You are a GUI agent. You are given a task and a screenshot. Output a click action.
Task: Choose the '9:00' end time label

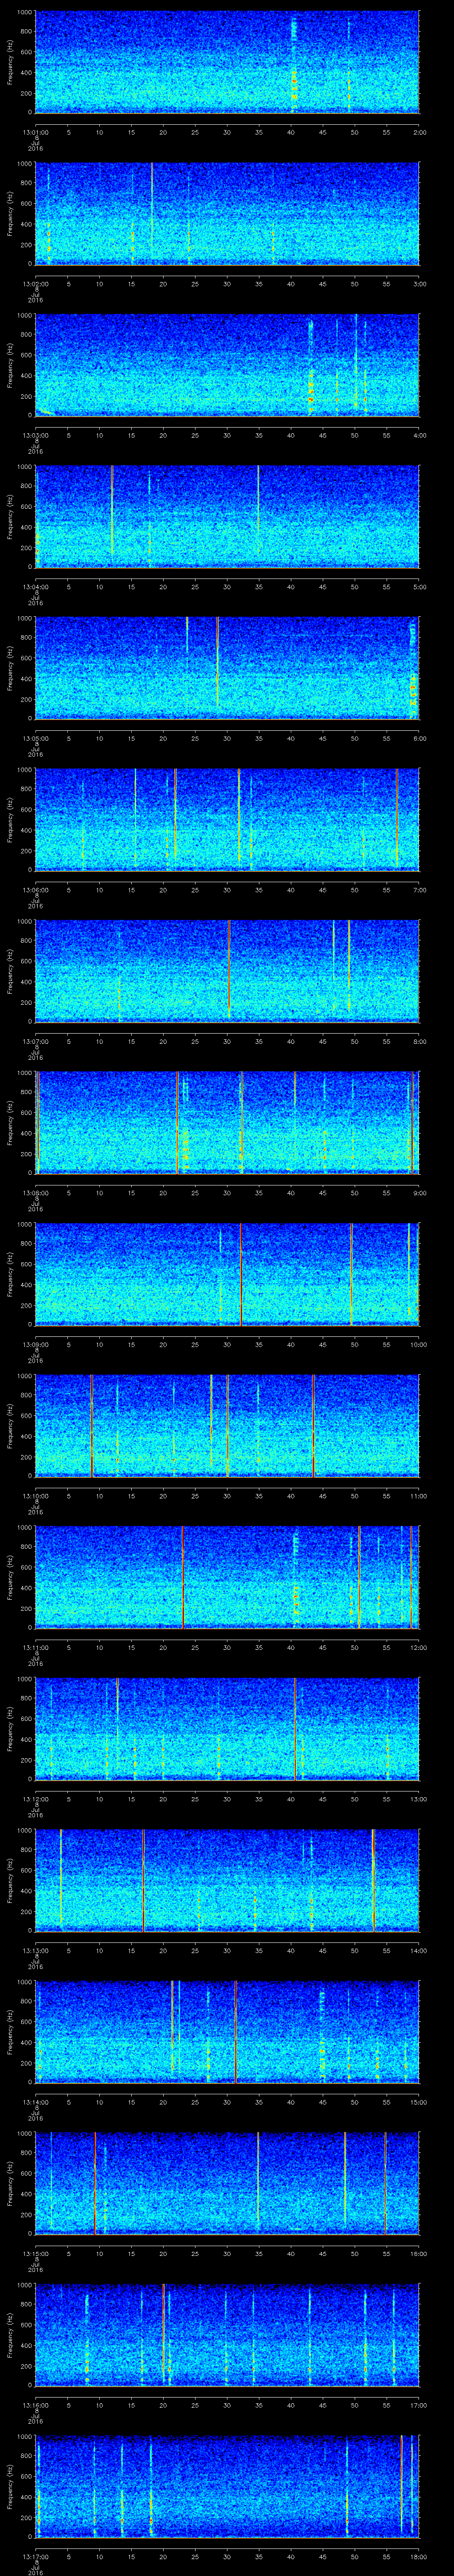coord(419,1193)
